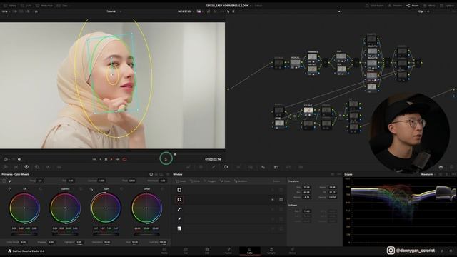Open the viewer zoom percentage dropdown
The image size is (457, 257).
tap(5, 11)
